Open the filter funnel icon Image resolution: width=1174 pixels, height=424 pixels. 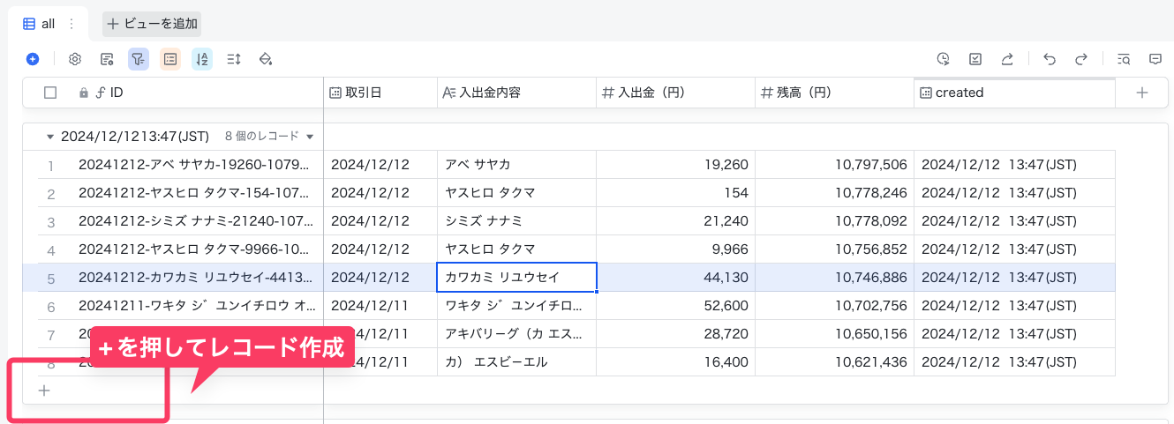139,59
